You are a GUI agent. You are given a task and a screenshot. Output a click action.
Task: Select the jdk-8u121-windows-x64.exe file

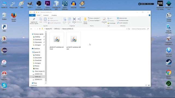point(57,41)
